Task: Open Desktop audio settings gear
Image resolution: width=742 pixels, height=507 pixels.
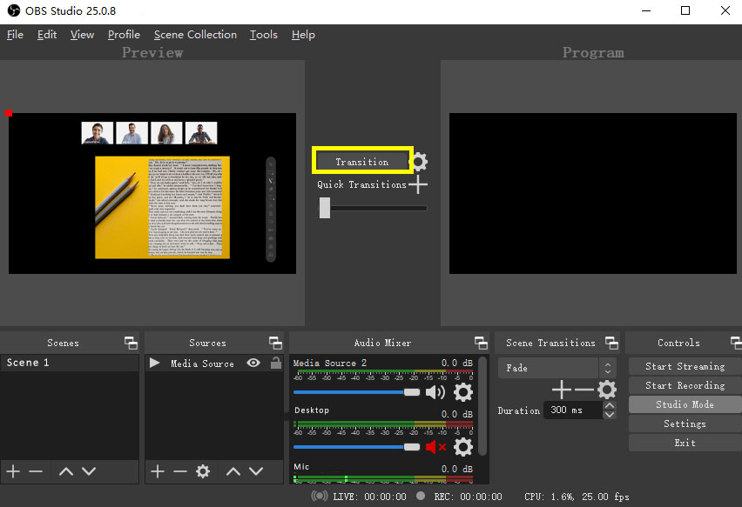Action: pyautogui.click(x=463, y=447)
